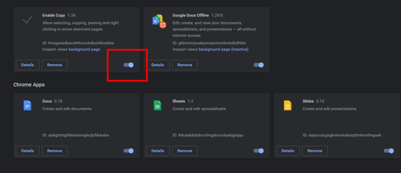Click the green Sheets app icon
This screenshot has width=401, height=173.
158,105
